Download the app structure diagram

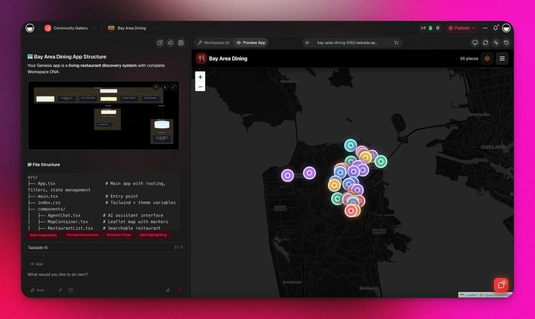click(165, 87)
